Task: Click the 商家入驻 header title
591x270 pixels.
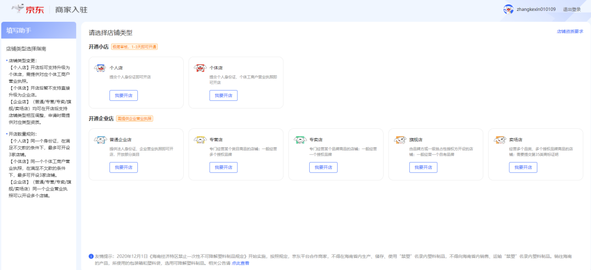Action: coord(71,10)
